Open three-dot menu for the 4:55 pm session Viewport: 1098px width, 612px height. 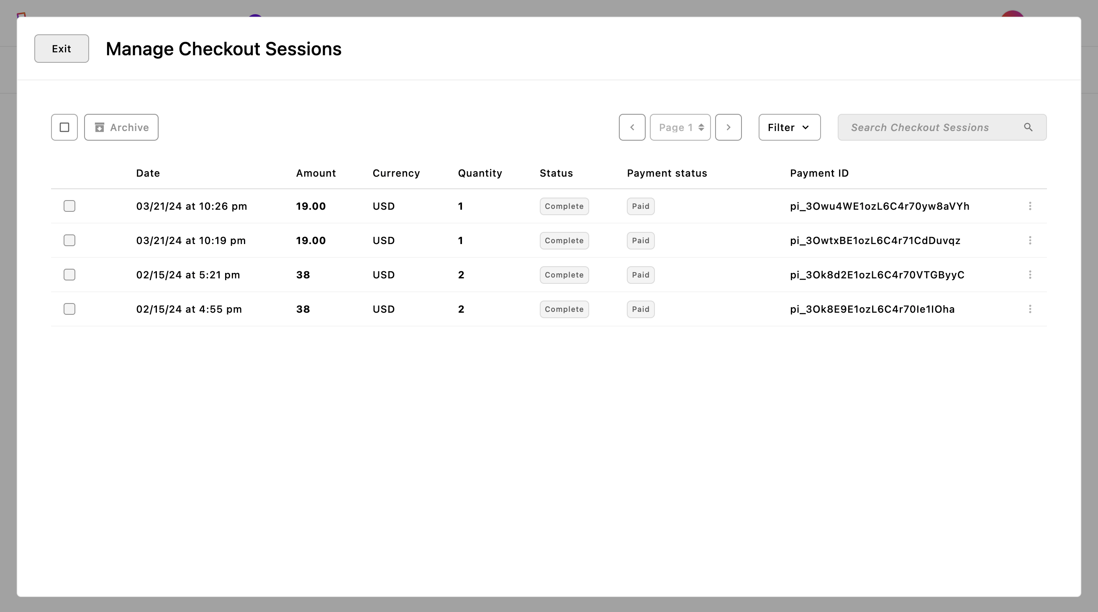point(1030,309)
